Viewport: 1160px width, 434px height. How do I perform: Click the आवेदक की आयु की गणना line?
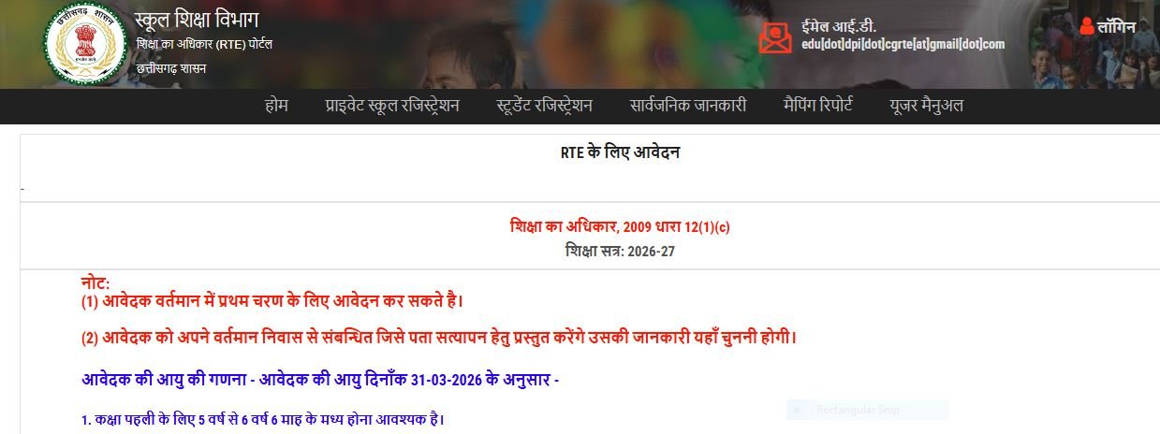pyautogui.click(x=320, y=380)
